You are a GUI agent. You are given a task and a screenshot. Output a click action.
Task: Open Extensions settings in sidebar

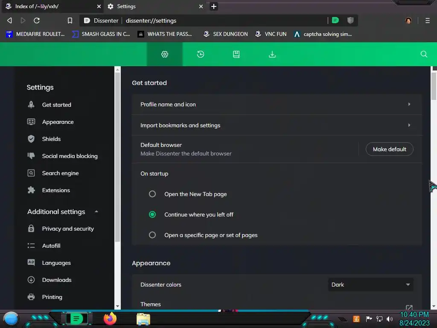coord(56,190)
